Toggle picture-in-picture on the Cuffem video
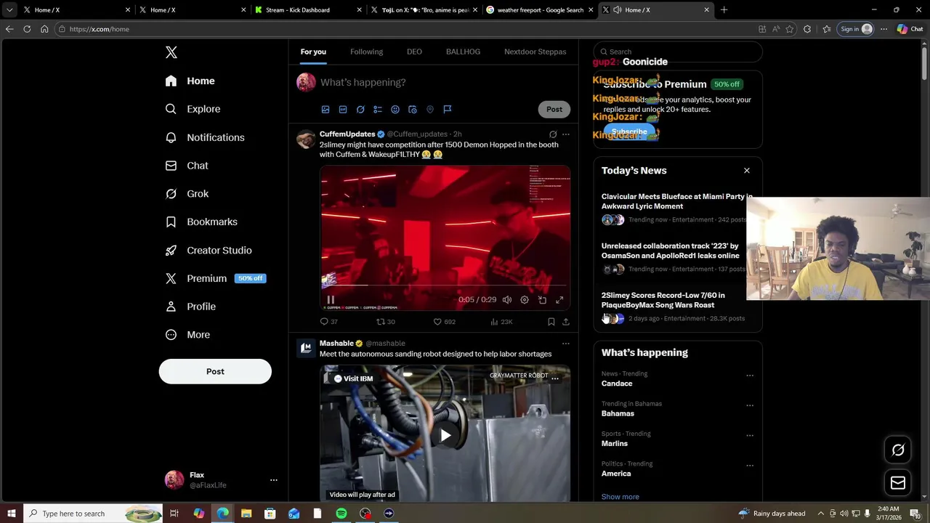The width and height of the screenshot is (930, 523). [x=542, y=300]
